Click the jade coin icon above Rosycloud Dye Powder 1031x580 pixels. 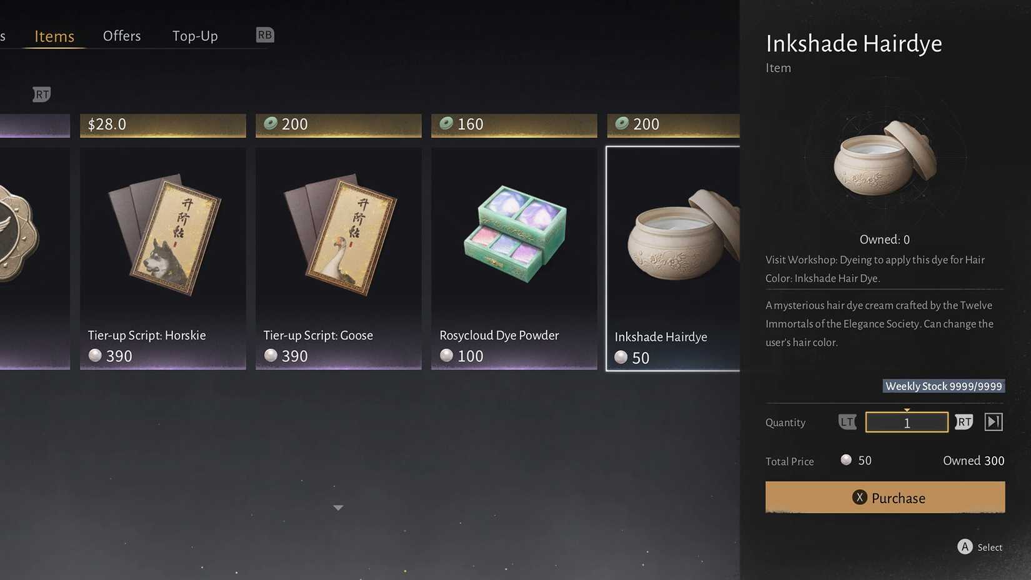[x=446, y=123]
